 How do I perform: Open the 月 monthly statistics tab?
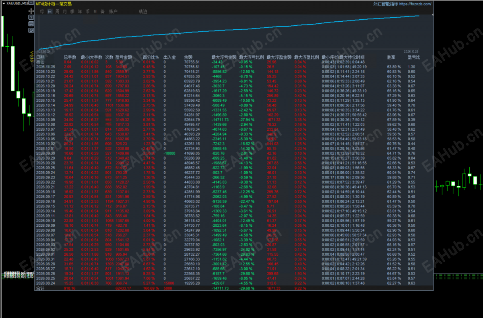pyautogui.click(x=65, y=12)
